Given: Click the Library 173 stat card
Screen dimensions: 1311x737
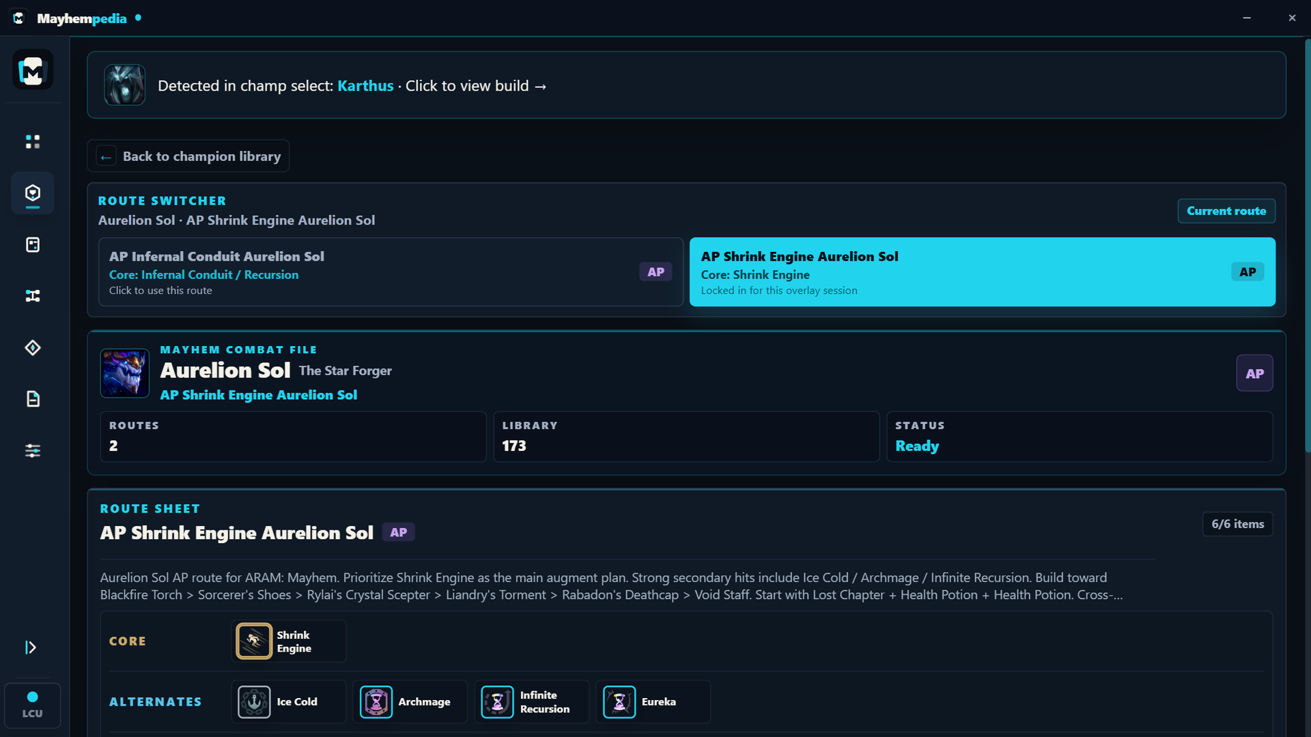Looking at the screenshot, I should [x=686, y=437].
